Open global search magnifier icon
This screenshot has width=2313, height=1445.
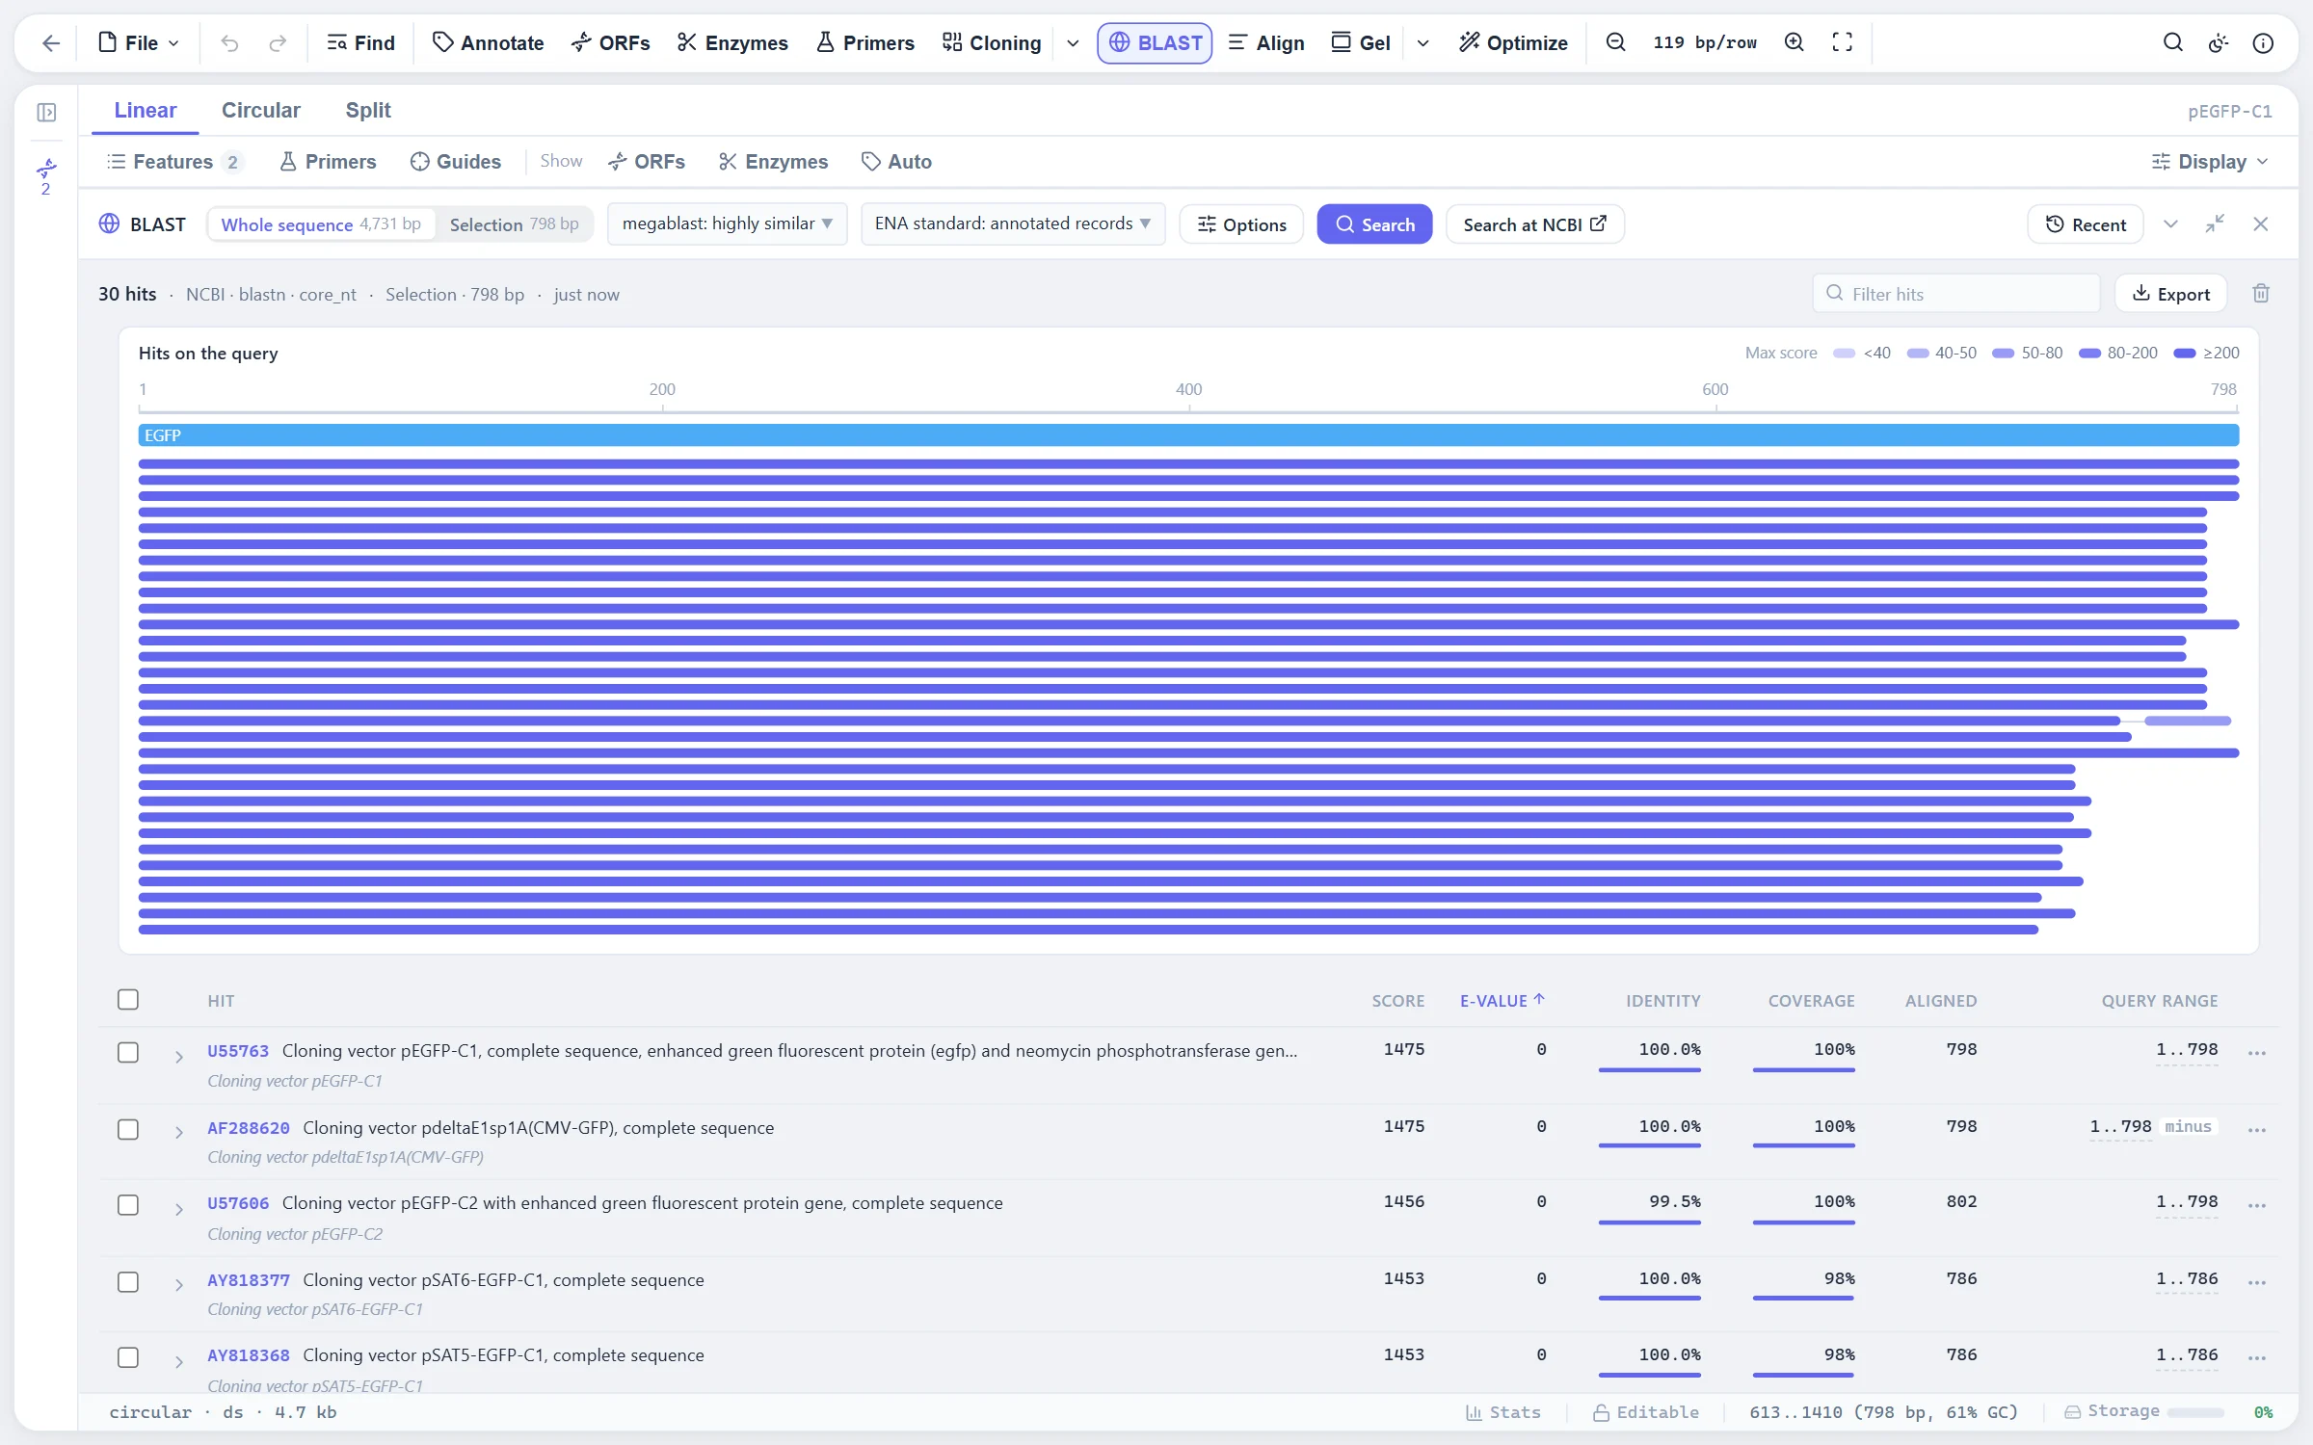pyautogui.click(x=2173, y=42)
